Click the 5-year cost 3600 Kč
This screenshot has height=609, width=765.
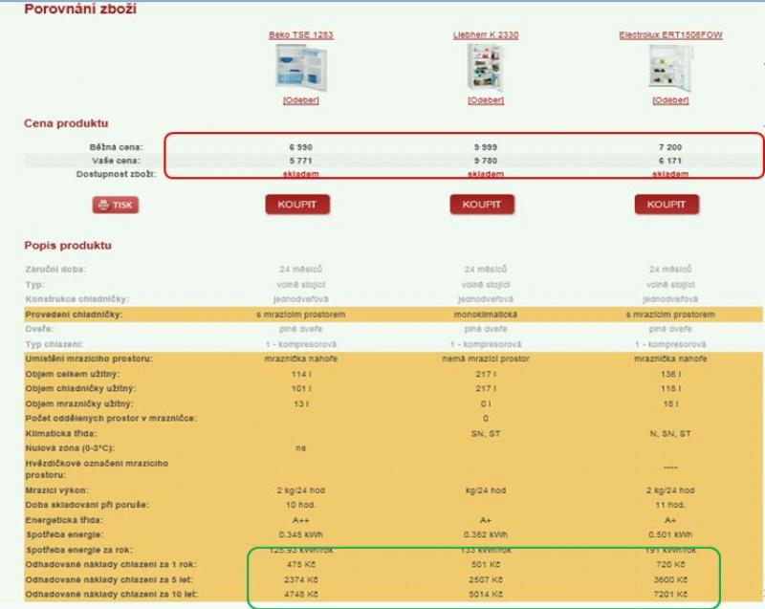(670, 579)
